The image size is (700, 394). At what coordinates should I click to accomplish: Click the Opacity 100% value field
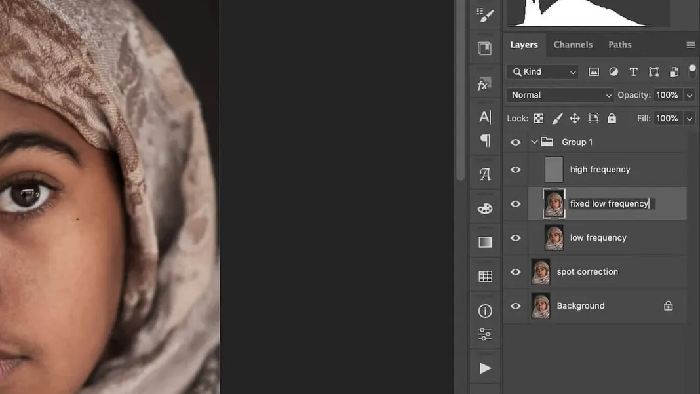tap(667, 95)
